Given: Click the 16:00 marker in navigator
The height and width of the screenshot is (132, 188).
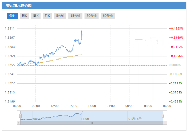Looking at the screenshot, I should click(x=85, y=119).
